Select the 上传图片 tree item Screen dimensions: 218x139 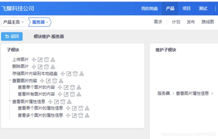coord(20,60)
